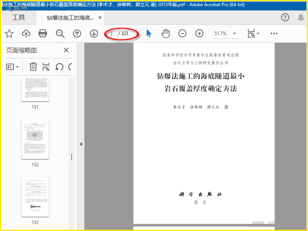Zoom in with the plus button

(199, 33)
